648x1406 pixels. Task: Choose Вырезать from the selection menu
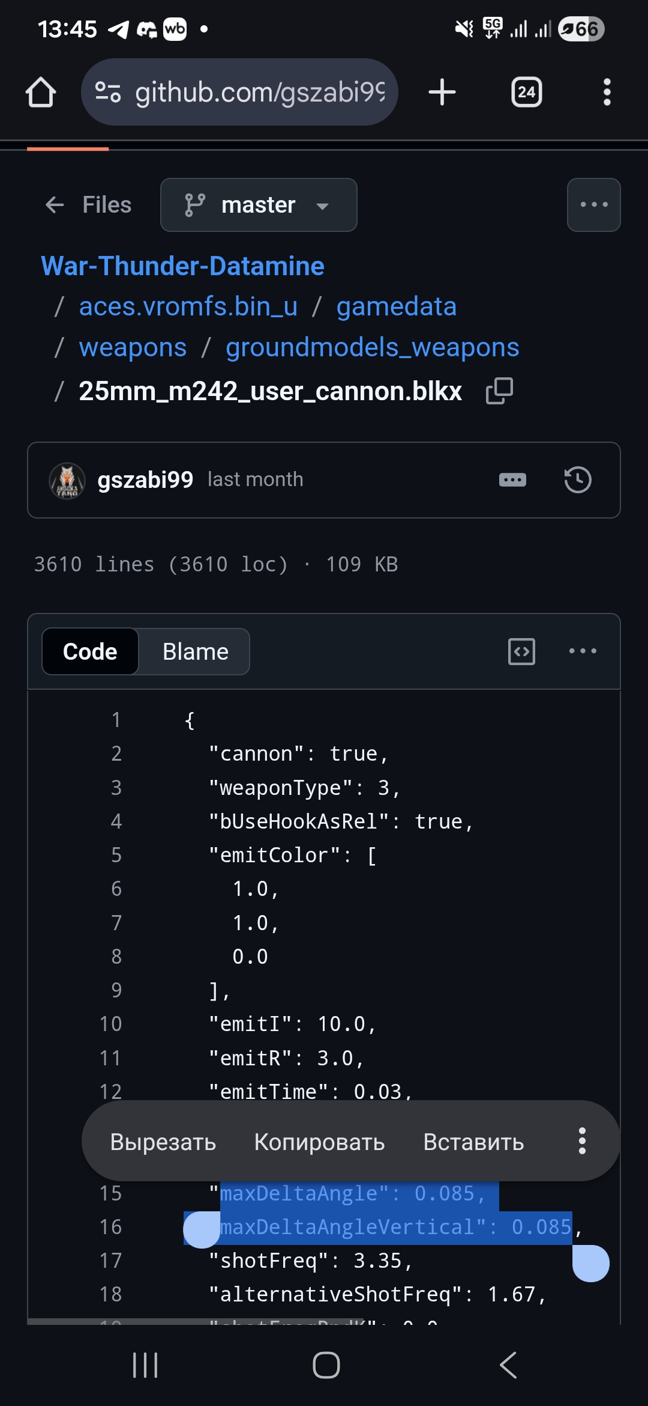click(x=163, y=1142)
